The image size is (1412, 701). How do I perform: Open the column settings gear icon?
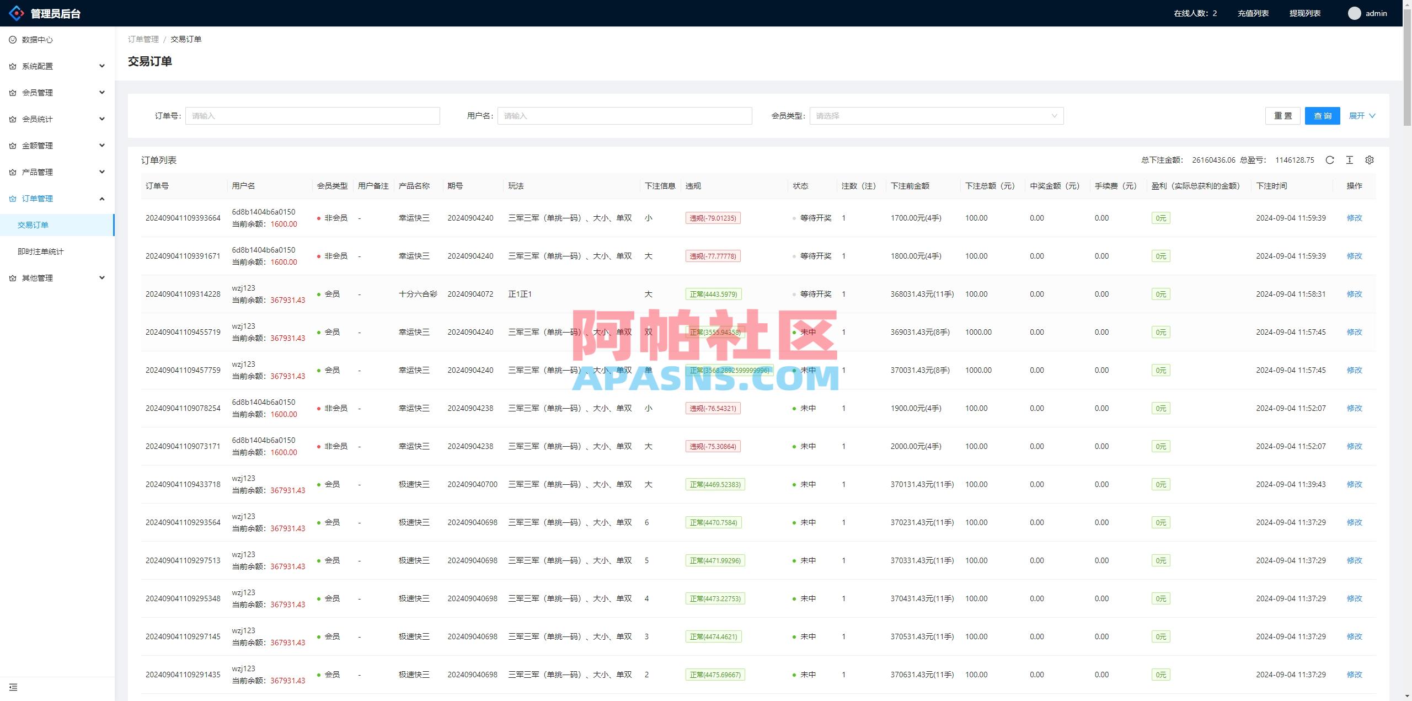click(1370, 160)
